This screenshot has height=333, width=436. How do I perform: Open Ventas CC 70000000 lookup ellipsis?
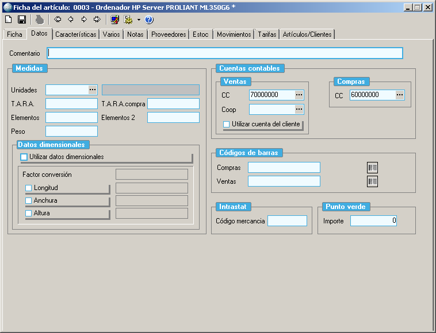click(299, 95)
